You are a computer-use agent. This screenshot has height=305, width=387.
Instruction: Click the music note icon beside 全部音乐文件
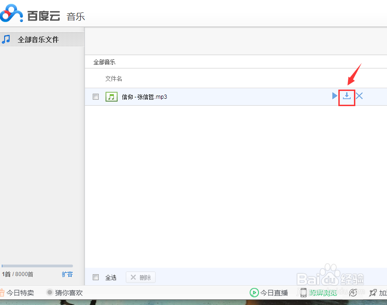6,39
